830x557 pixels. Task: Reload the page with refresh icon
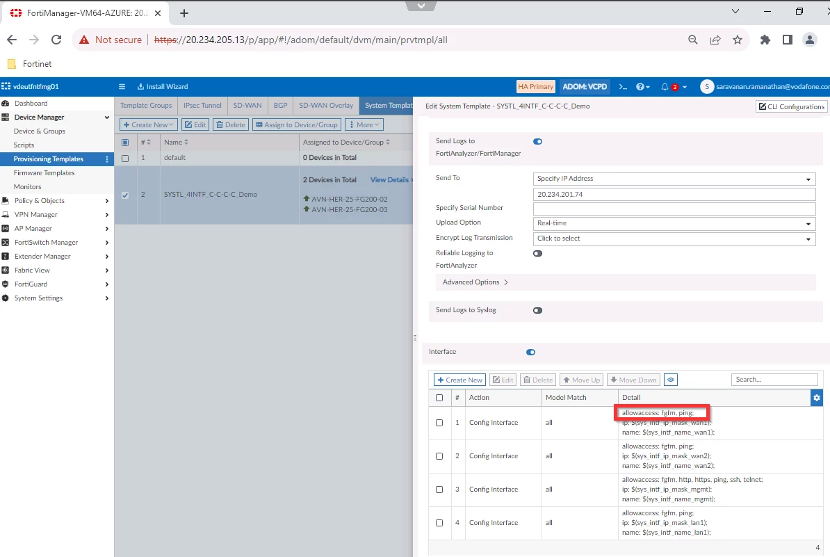[56, 40]
